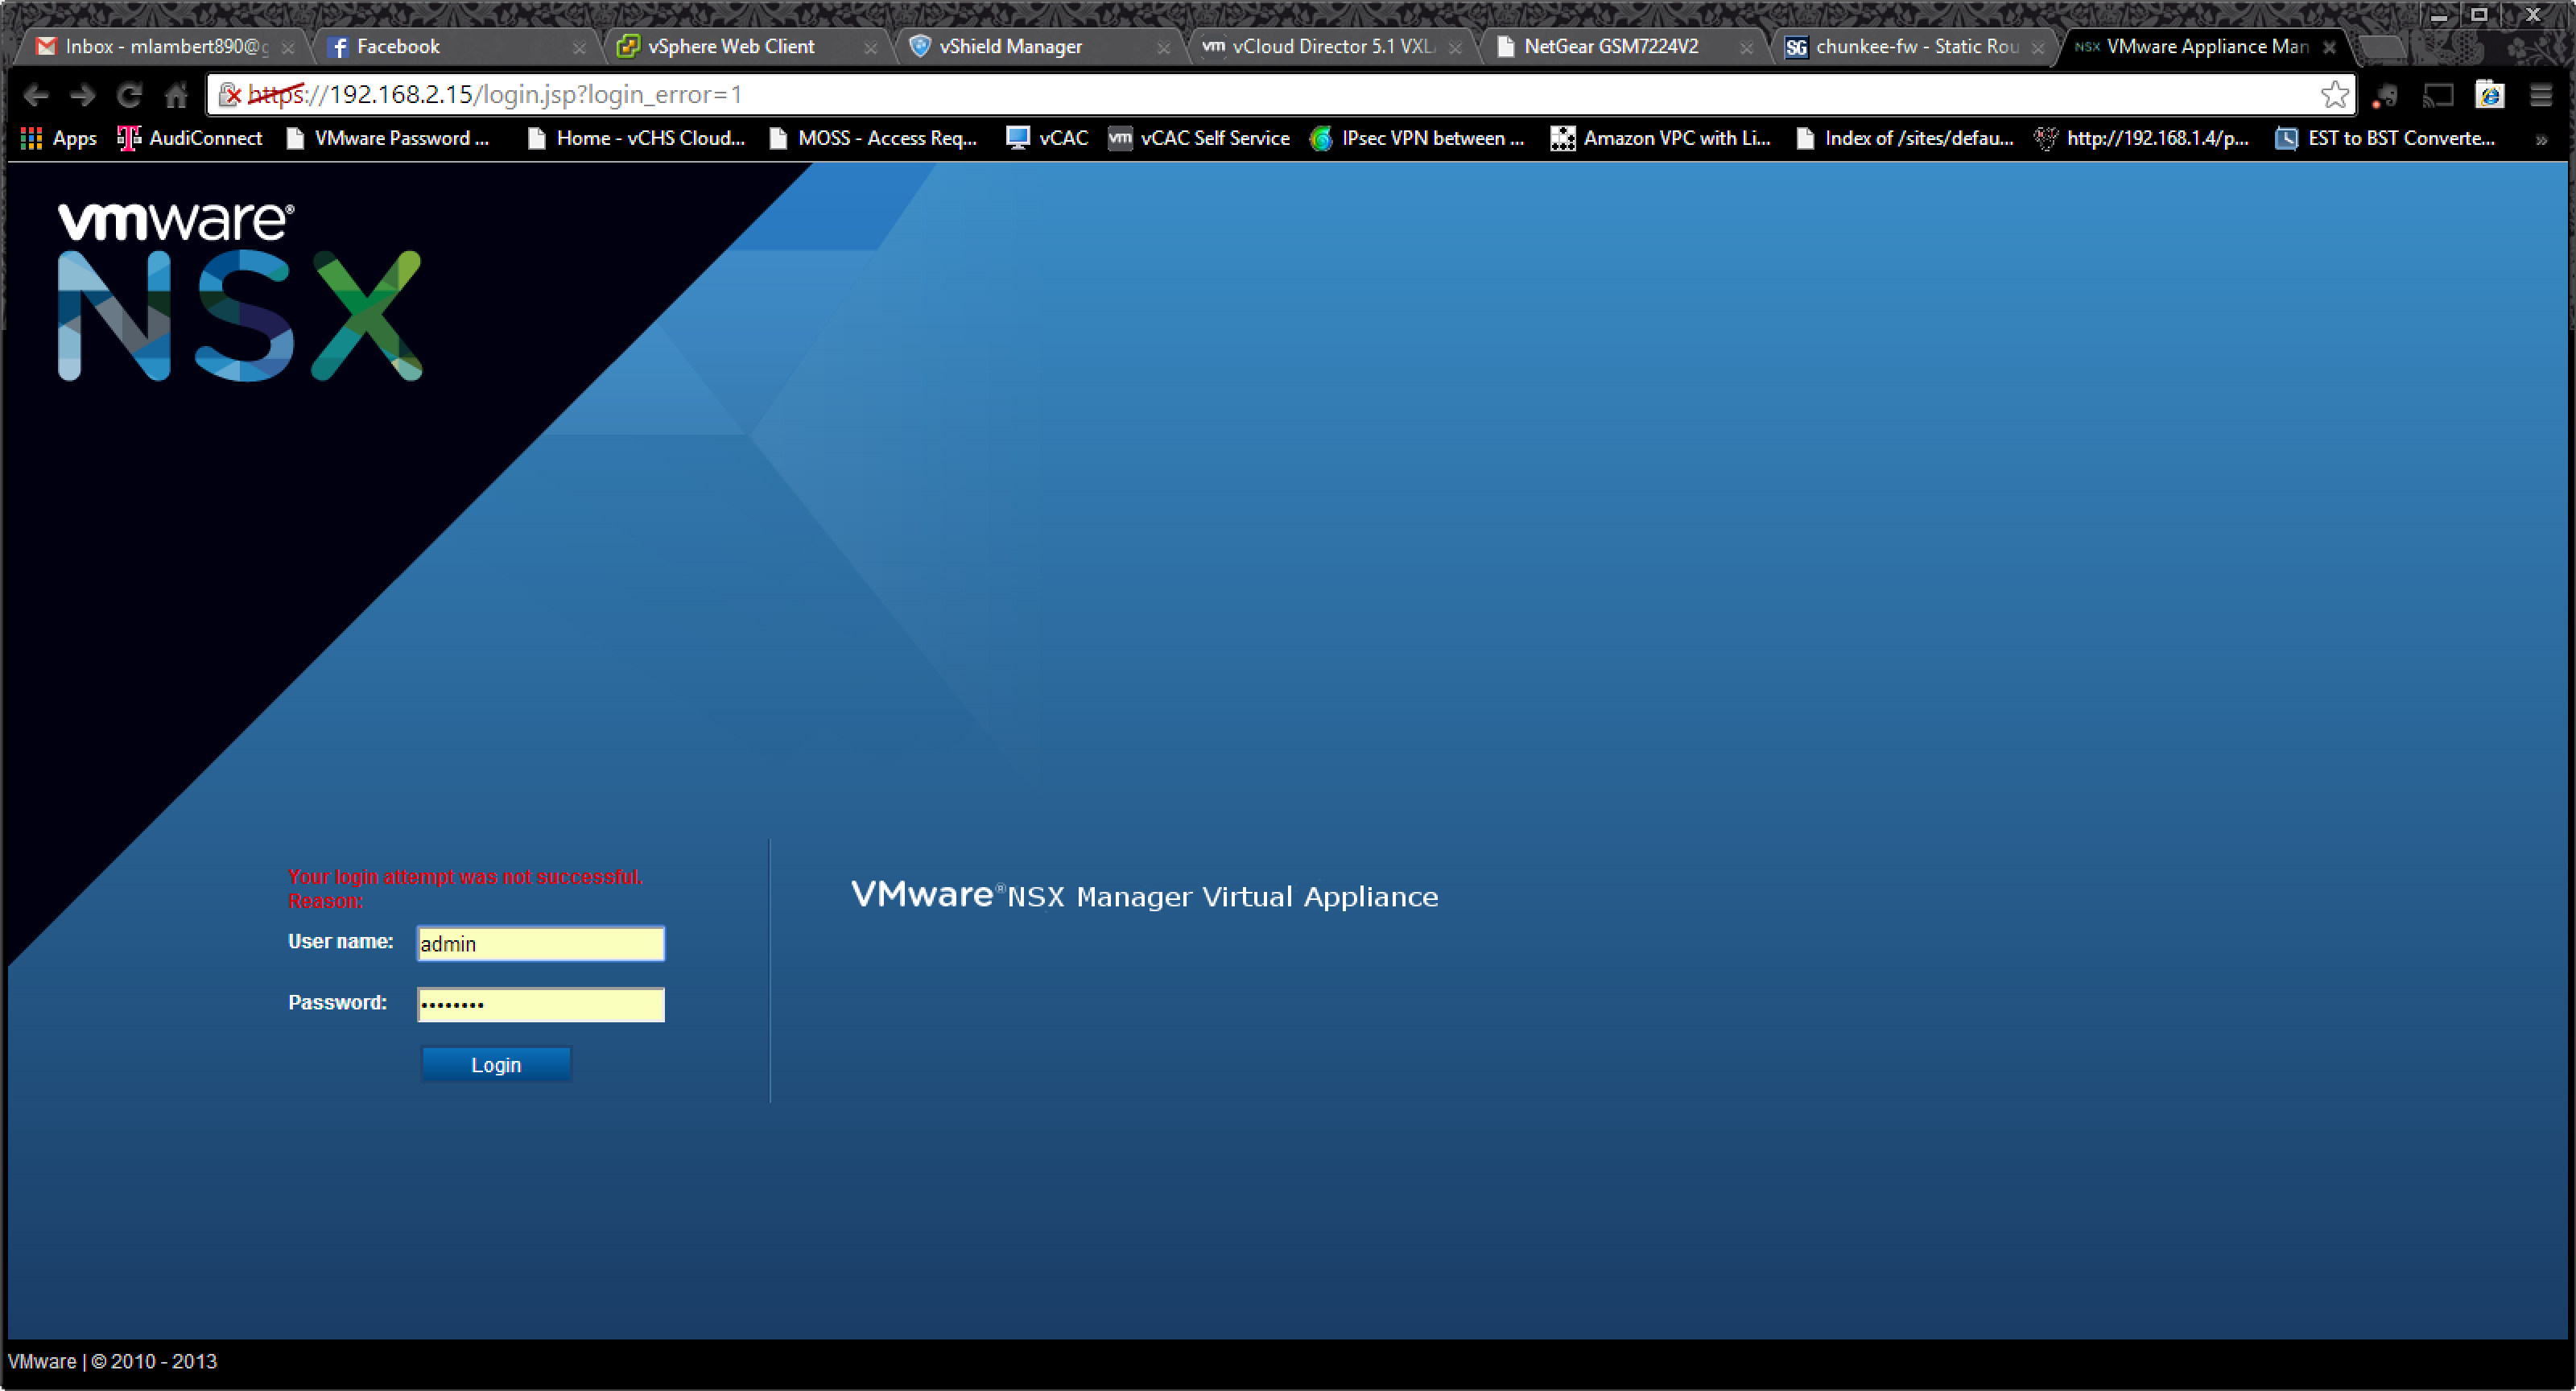Click into the Password field
Image resolution: width=2576 pixels, height=1391 pixels.
pyautogui.click(x=540, y=1004)
